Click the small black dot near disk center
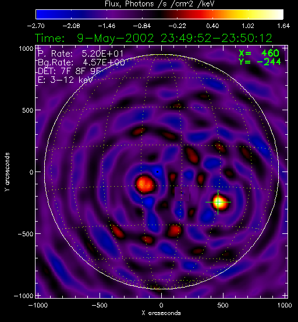Viewport: 298px width, 322px height. coord(157,171)
